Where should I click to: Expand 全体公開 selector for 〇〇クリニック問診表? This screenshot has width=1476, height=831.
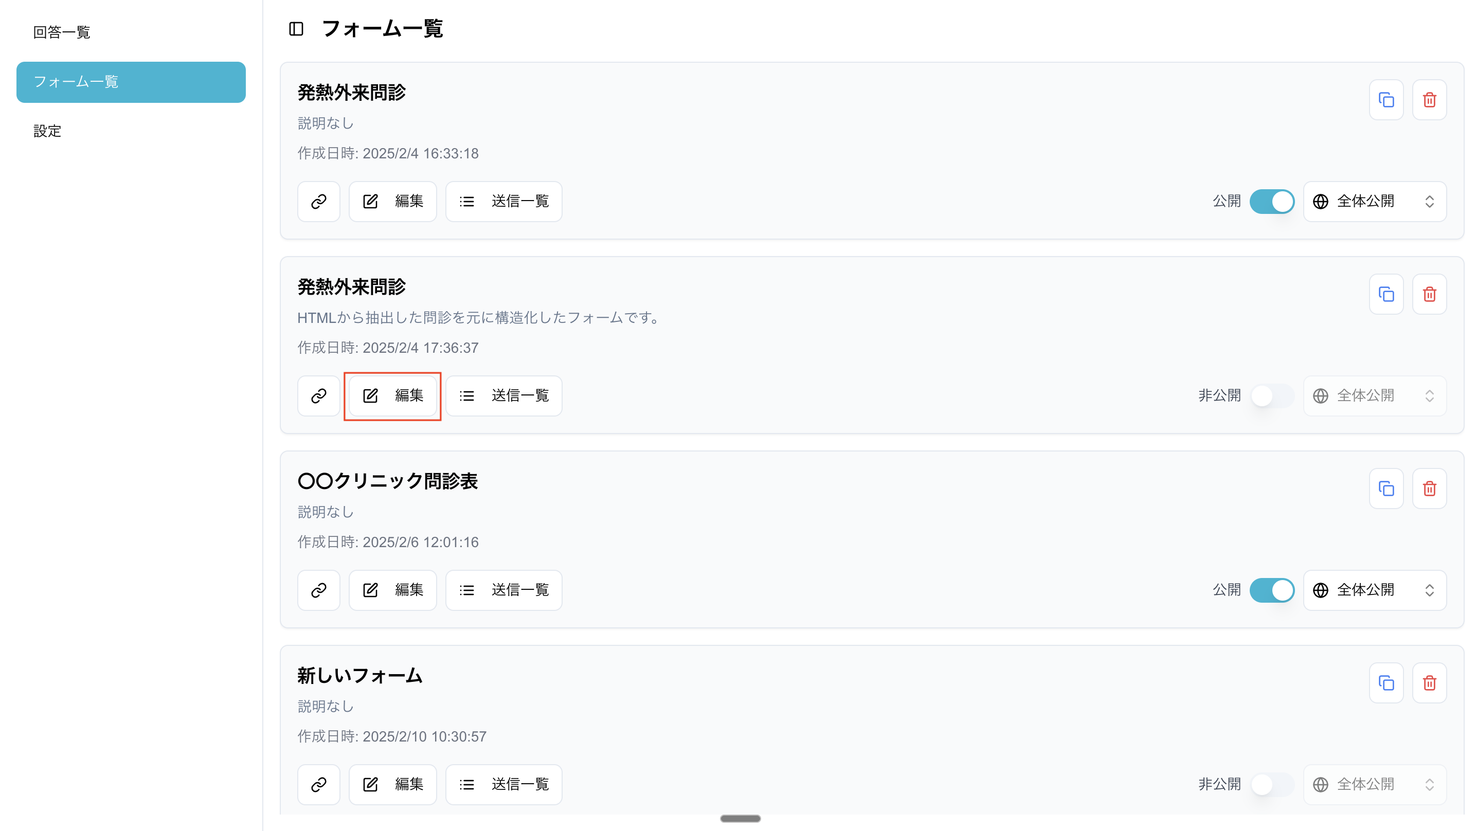[x=1374, y=590]
